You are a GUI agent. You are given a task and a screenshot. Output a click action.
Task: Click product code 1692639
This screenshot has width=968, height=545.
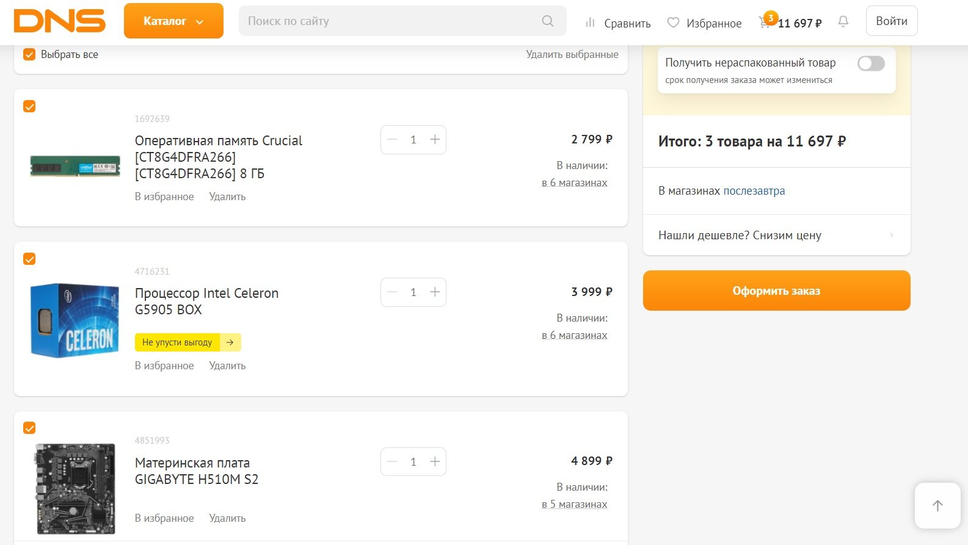[x=152, y=119]
